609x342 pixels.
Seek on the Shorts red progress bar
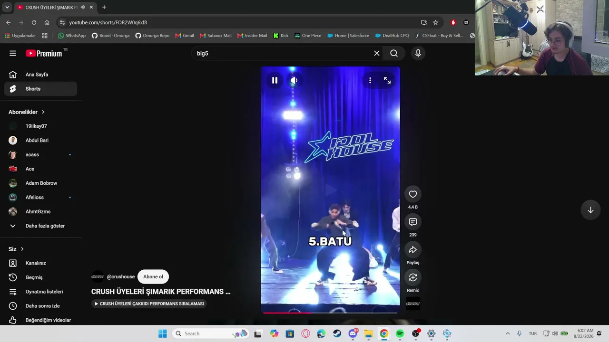[x=330, y=313]
